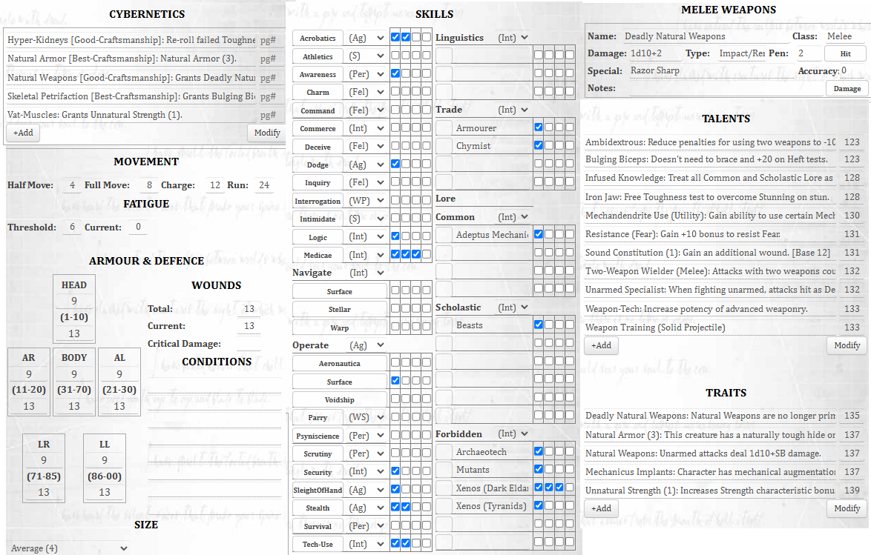Toggle first Logic training checkbox
Viewport: 871px width, 555px height.
[x=395, y=236]
